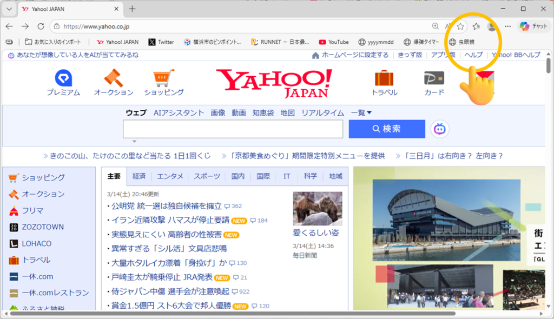Open the browser settings ellipsis menu
The width and height of the screenshot is (554, 319).
point(507,26)
